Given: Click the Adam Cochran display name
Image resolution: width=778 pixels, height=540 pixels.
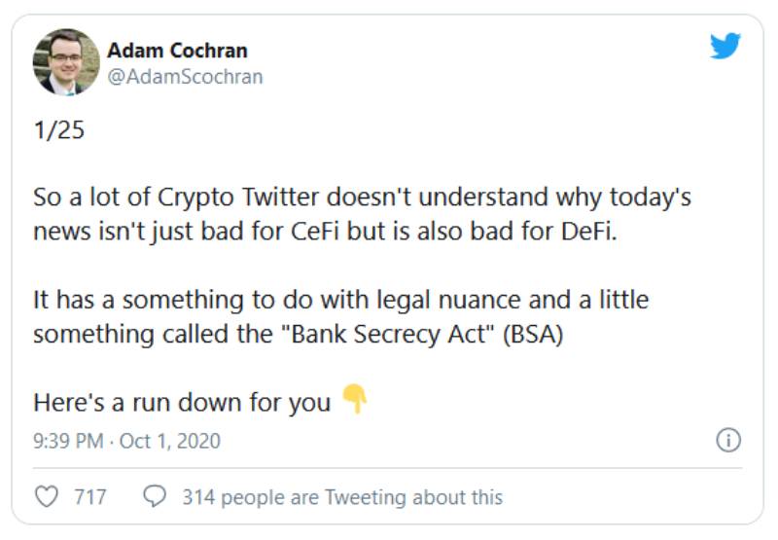Looking at the screenshot, I should pyautogui.click(x=177, y=51).
